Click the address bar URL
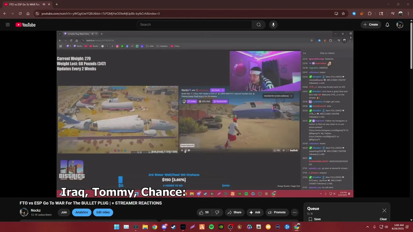 click(101, 14)
